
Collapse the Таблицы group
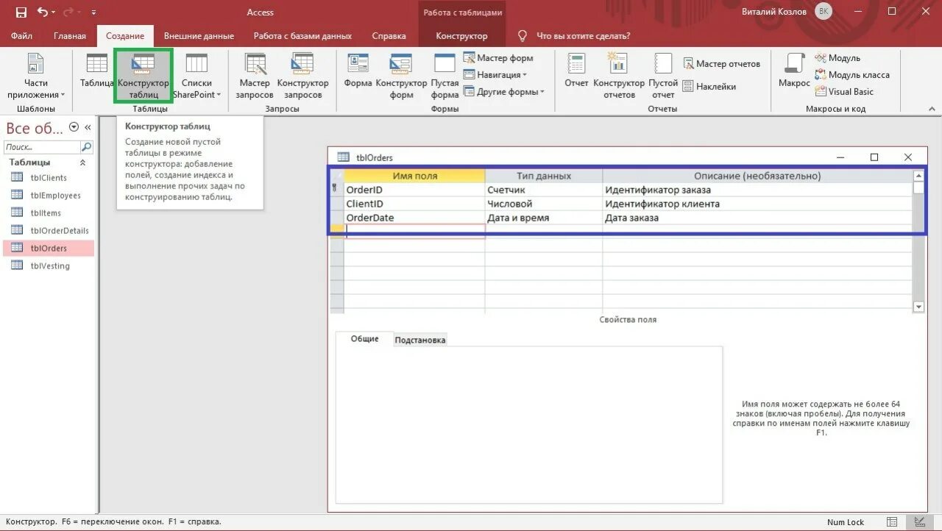82,163
